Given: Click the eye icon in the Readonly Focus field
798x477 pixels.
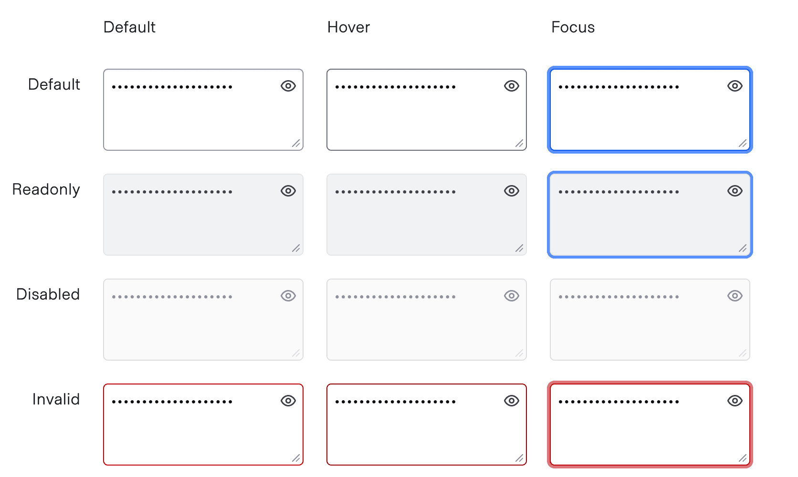Looking at the screenshot, I should click(735, 191).
